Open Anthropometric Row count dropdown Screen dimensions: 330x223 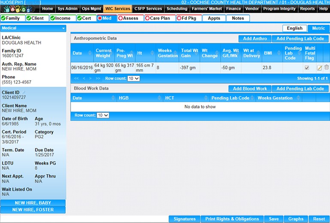133,79
